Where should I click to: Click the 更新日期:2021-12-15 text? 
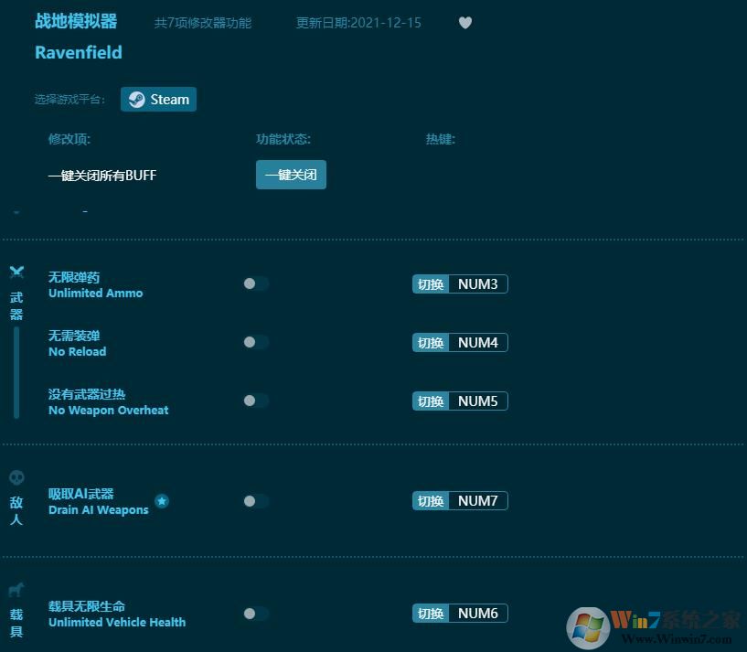point(358,22)
